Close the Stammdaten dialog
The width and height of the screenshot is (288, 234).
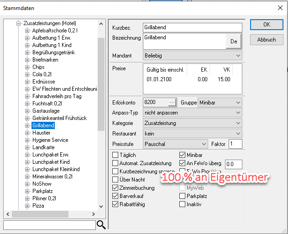pos(280,8)
